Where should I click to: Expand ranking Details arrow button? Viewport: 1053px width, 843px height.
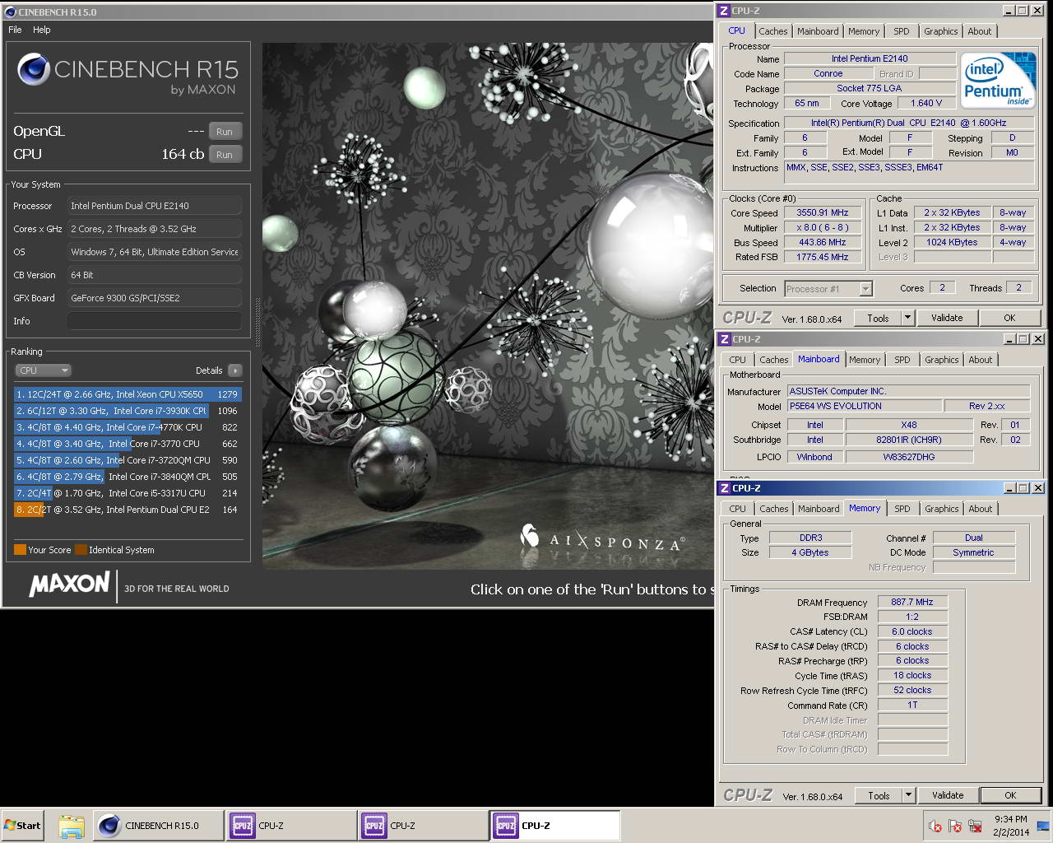coord(235,370)
